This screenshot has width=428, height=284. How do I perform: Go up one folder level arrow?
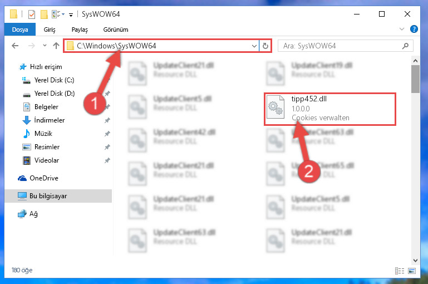click(56, 46)
